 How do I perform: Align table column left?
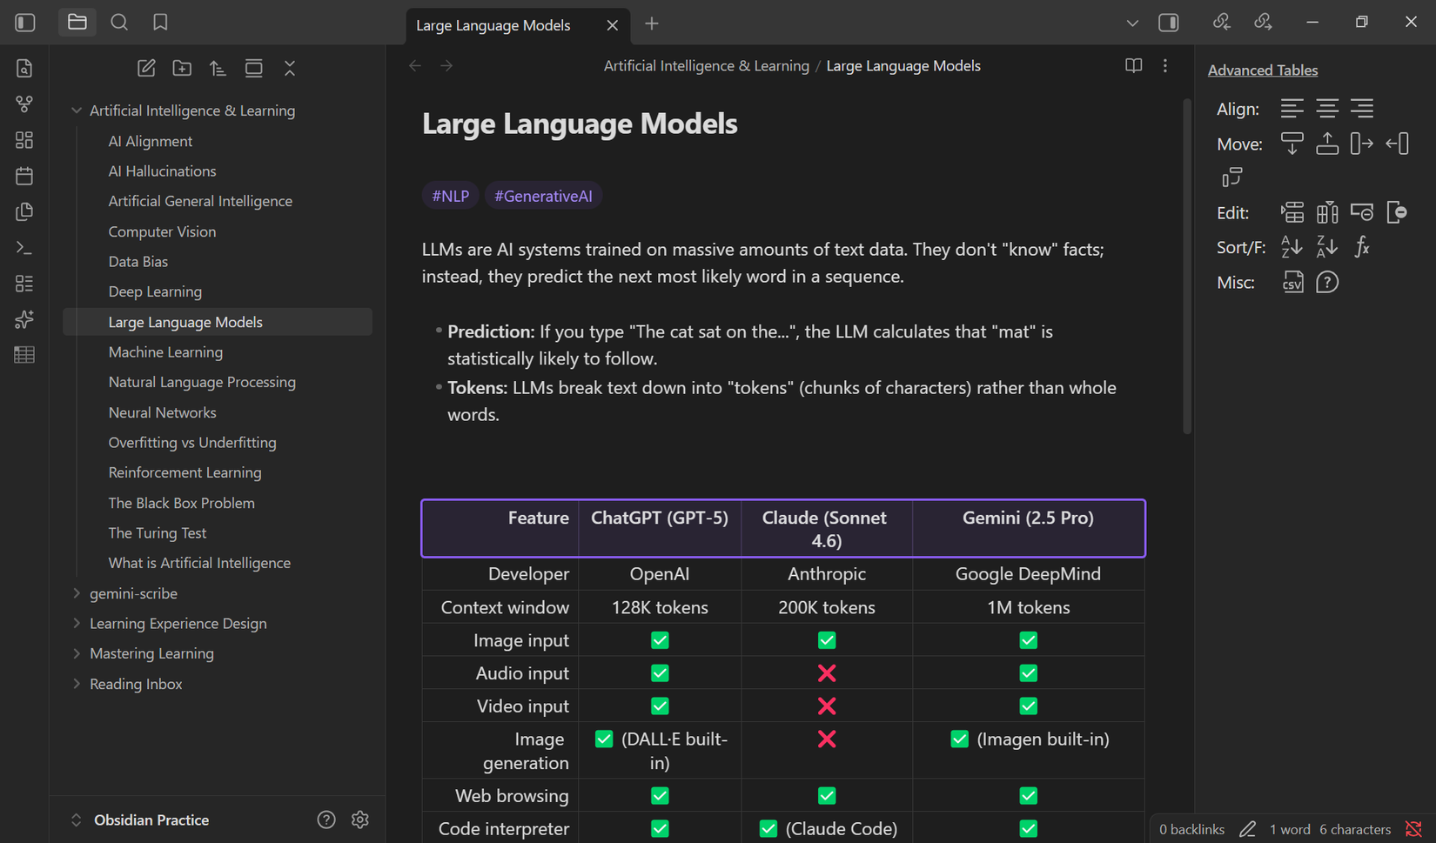click(1292, 109)
